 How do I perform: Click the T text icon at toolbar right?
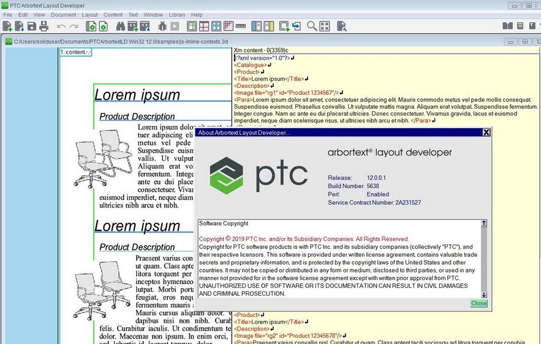[532, 26]
